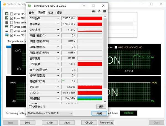
Task: Click the Clear button
Action: click(x=50, y=122)
